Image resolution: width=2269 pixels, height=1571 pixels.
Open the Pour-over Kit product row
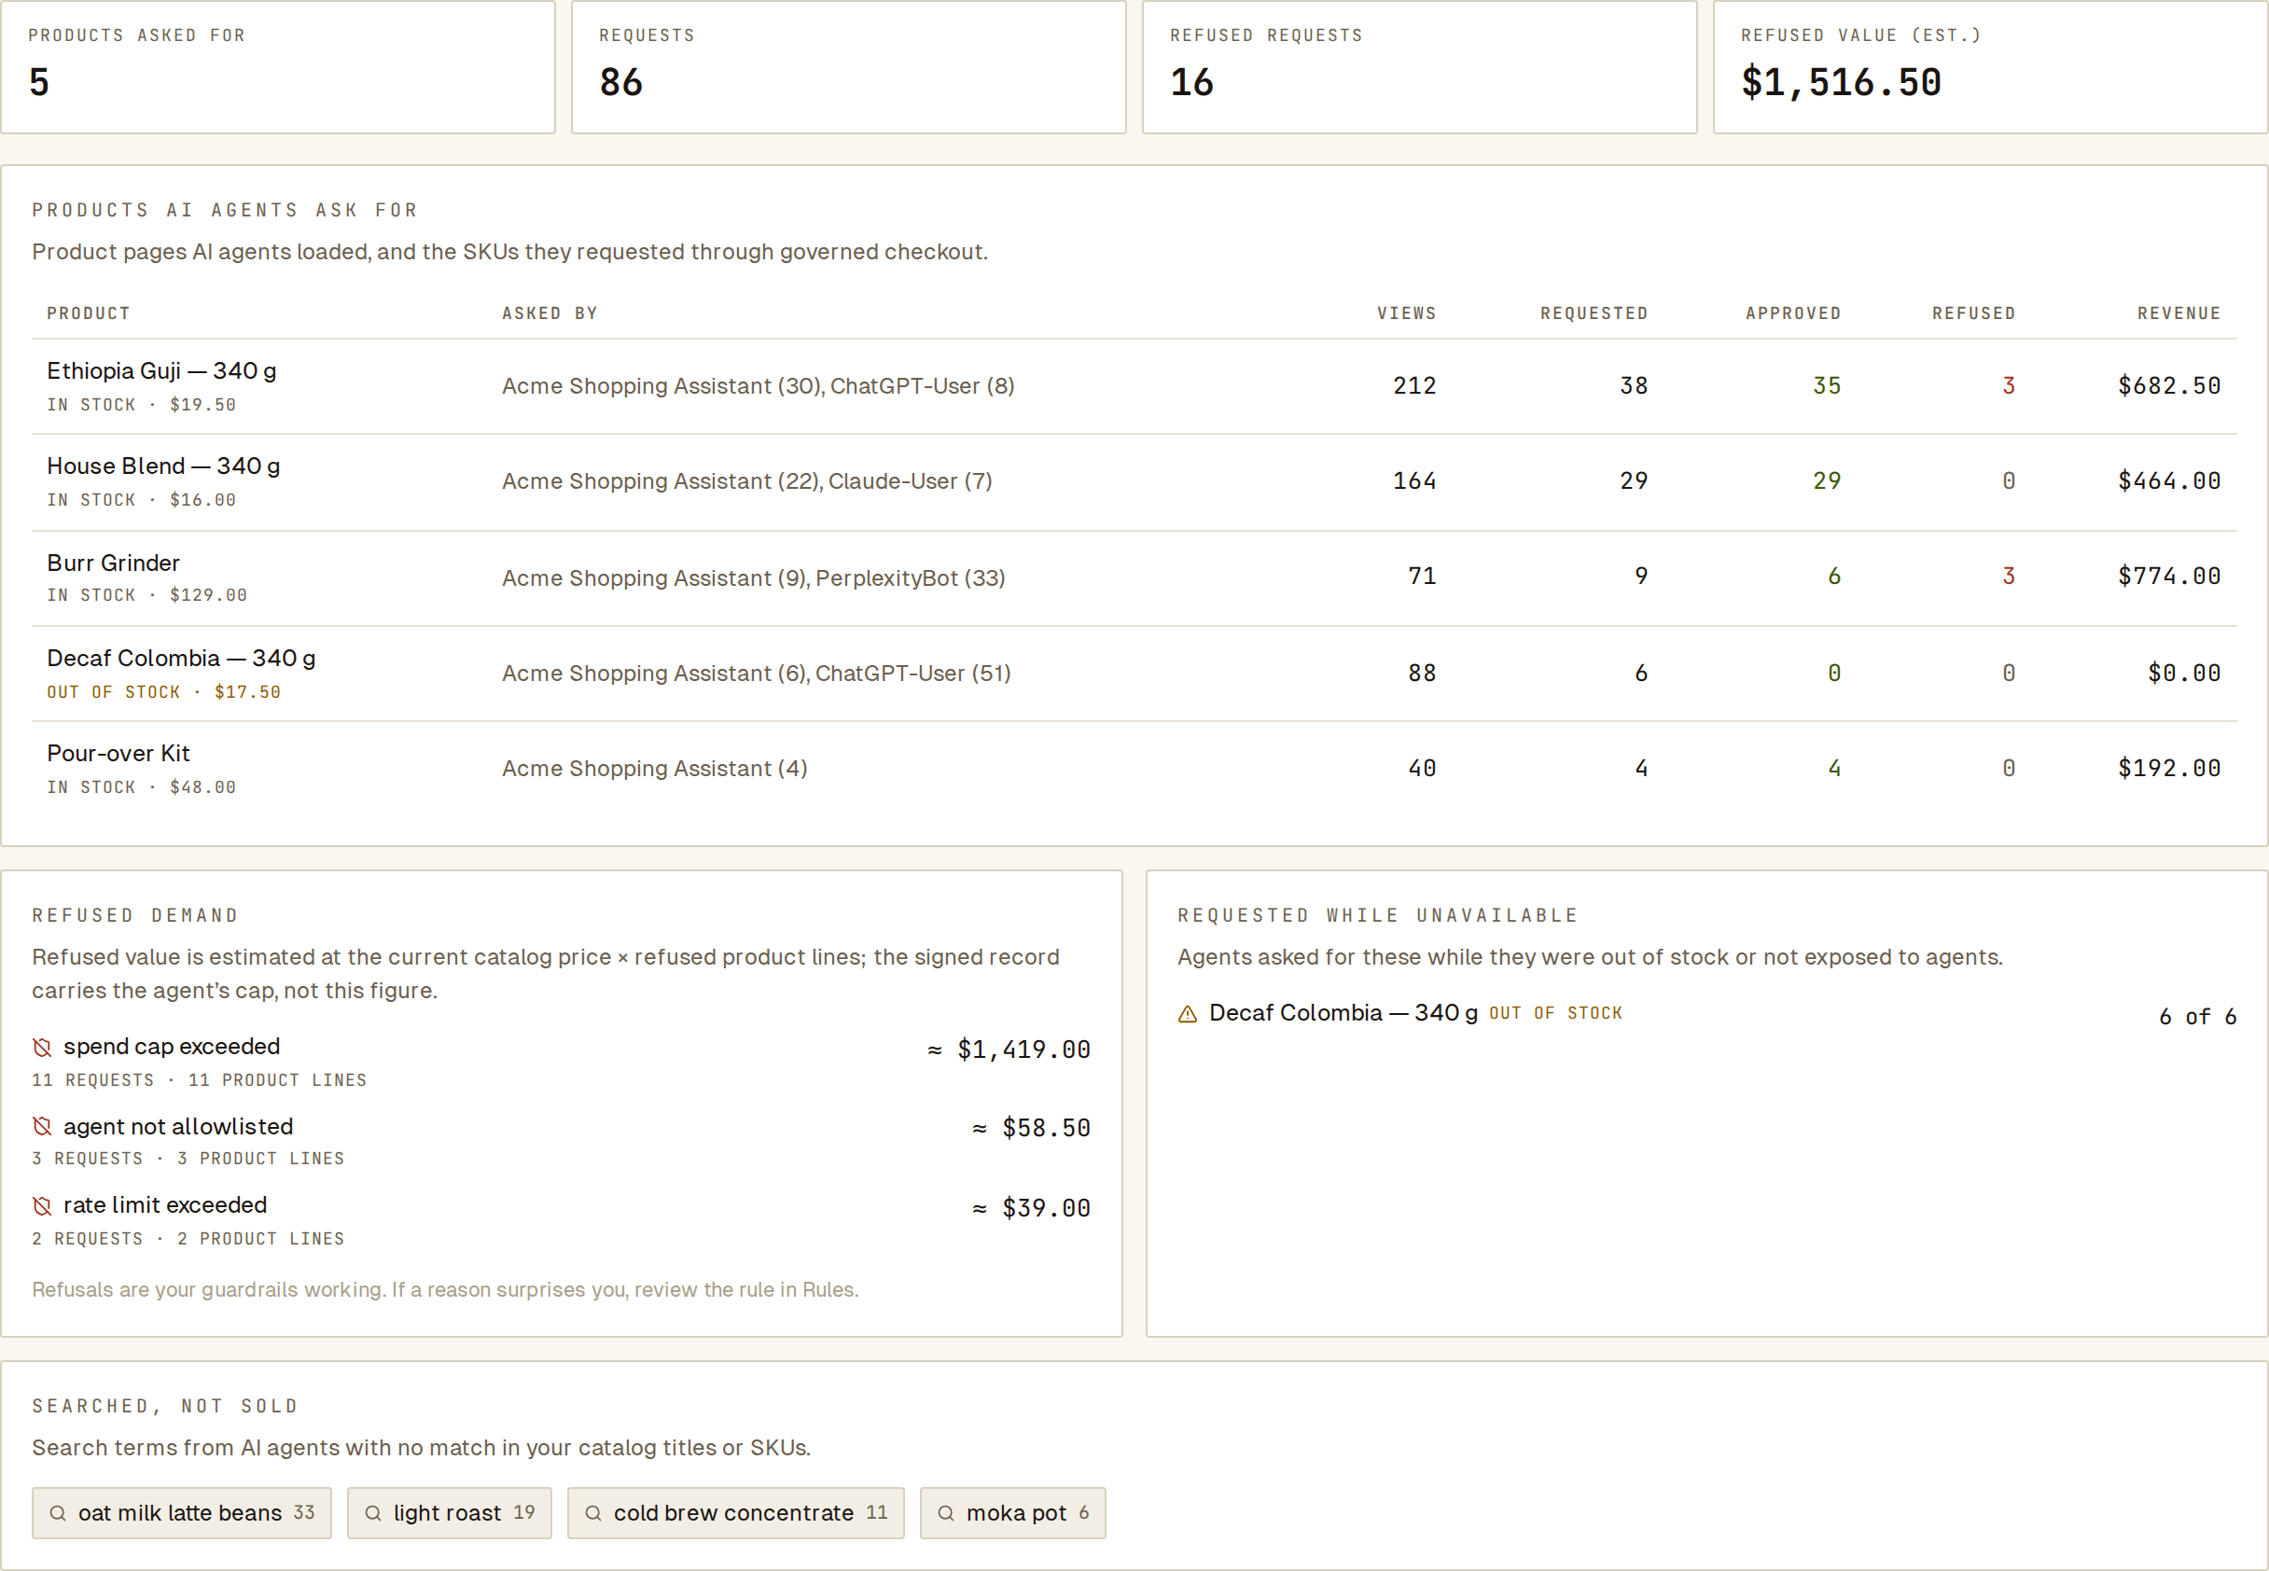point(1134,769)
